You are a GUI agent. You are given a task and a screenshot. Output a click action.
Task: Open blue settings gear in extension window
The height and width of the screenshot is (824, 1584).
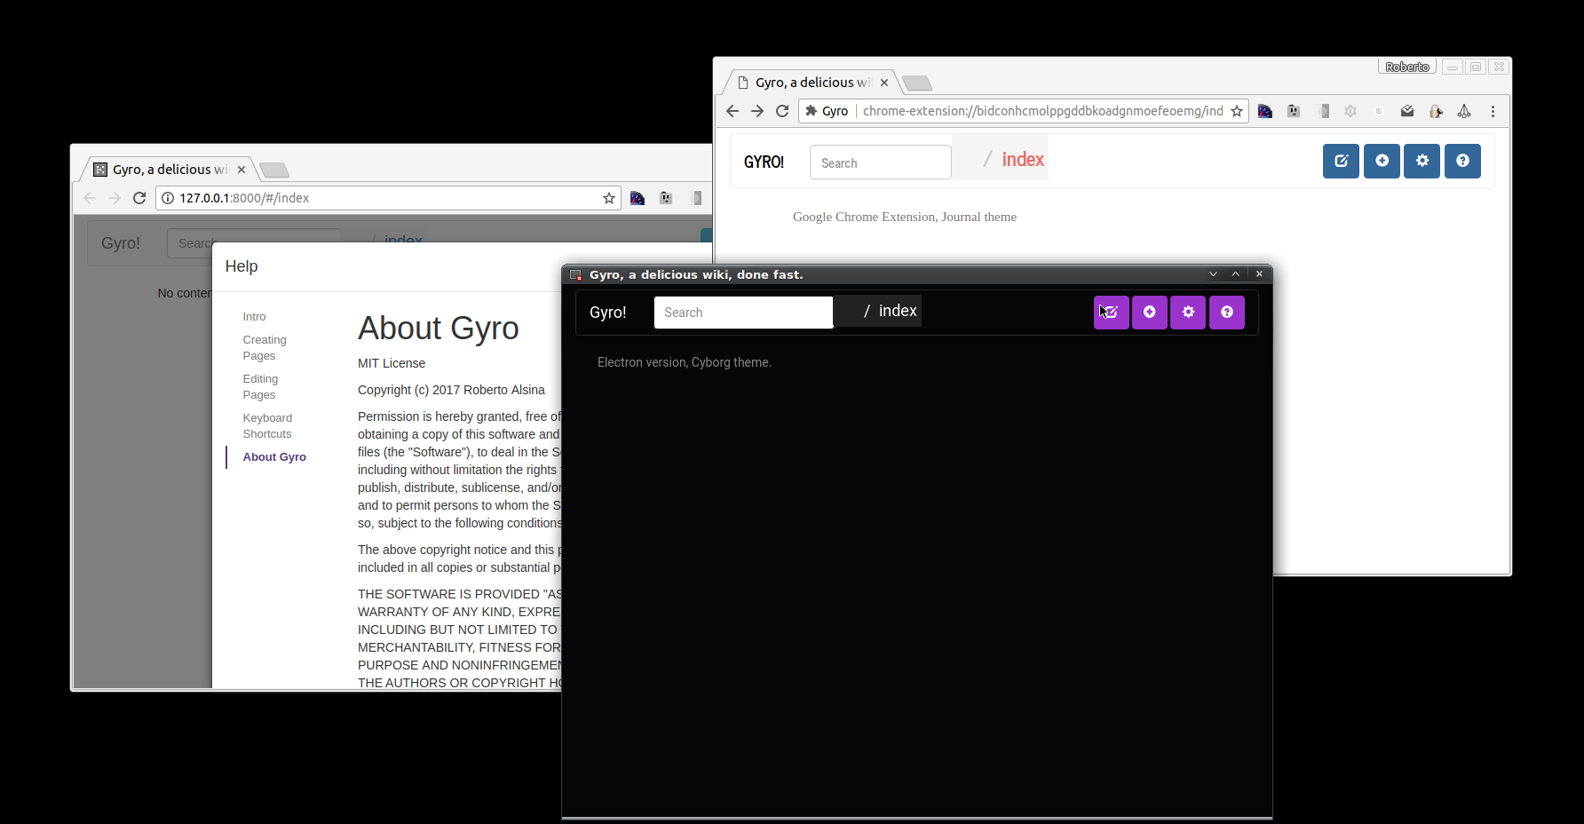(x=1422, y=162)
